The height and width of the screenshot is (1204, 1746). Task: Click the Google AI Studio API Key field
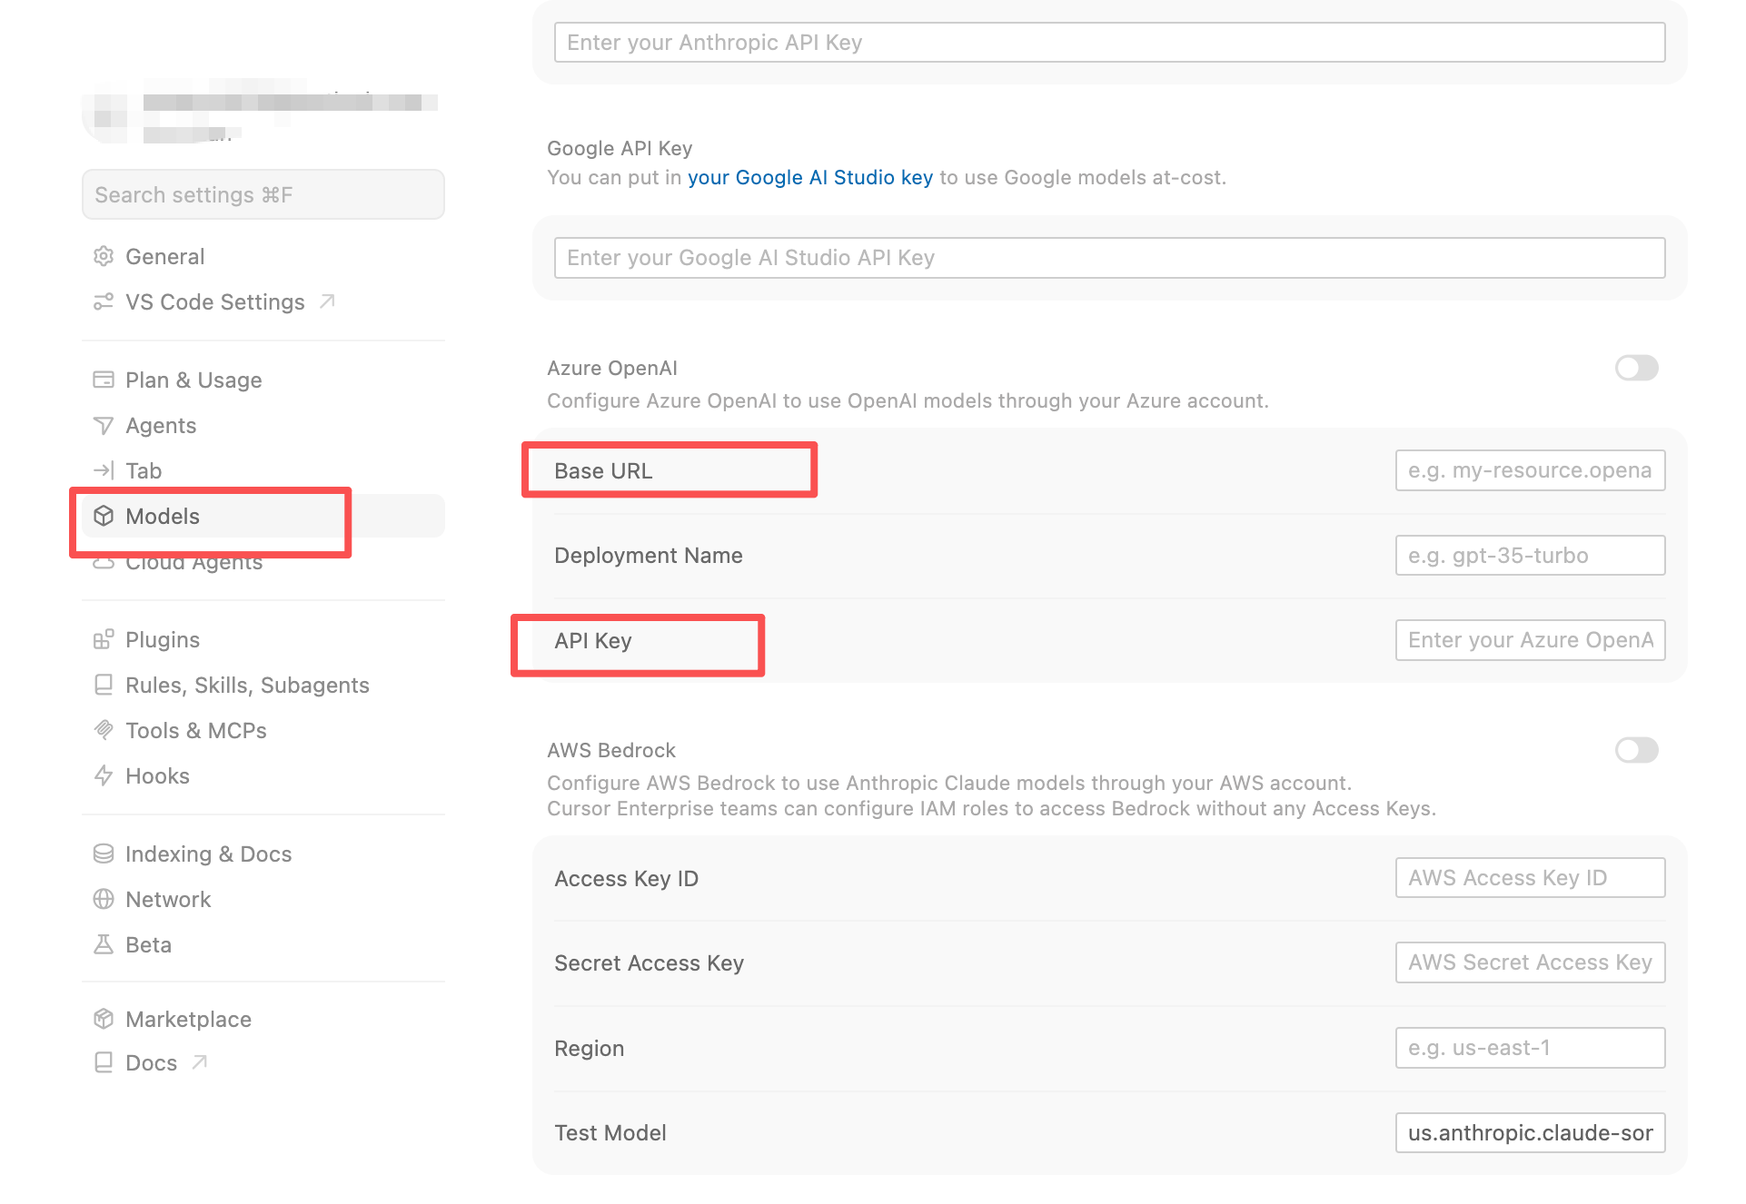pos(1109,258)
